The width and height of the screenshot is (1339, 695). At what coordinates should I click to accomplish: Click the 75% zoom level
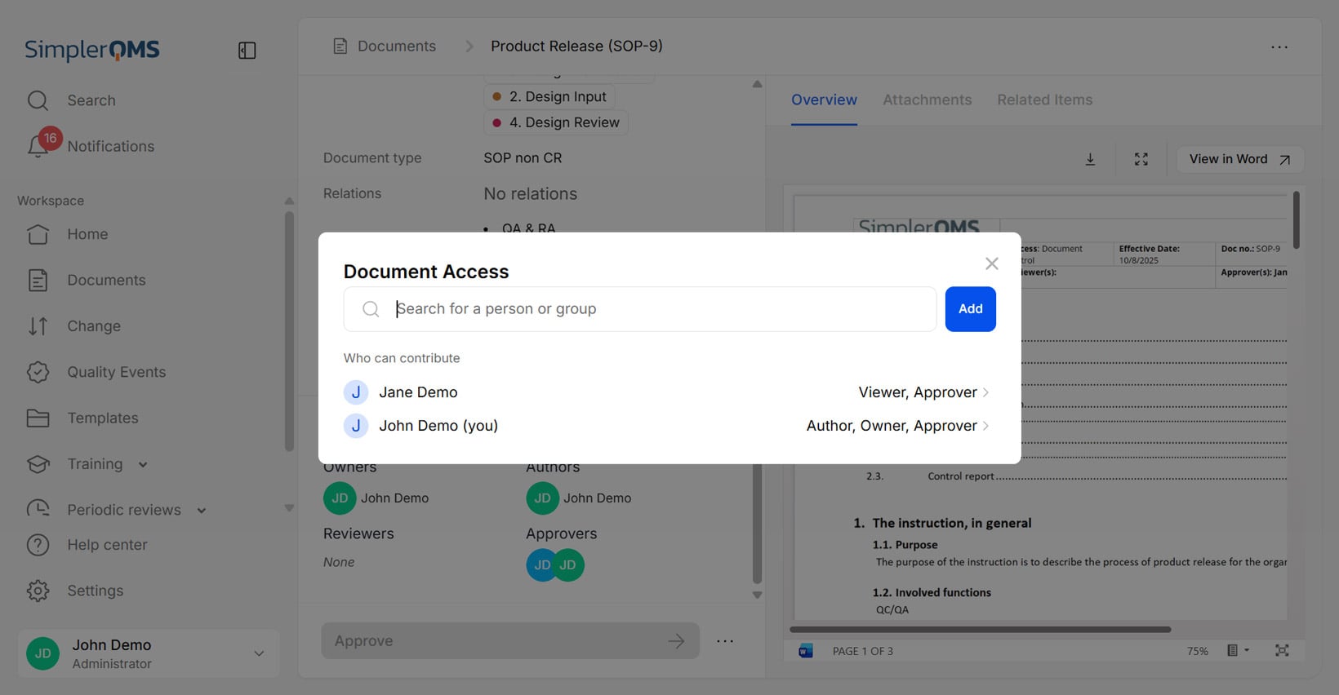1198,651
